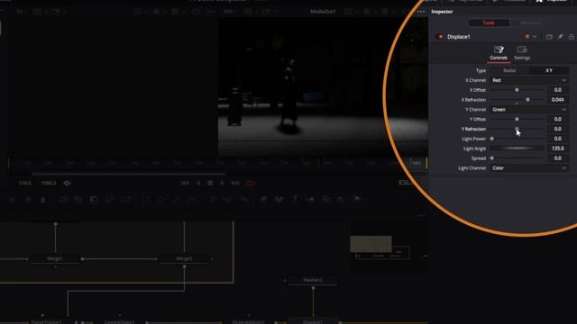Switch to the Tools tab in Inspector
Image resolution: width=577 pixels, height=324 pixels.
pyautogui.click(x=489, y=22)
